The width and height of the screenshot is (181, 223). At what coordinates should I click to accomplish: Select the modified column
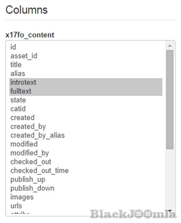click(x=24, y=144)
